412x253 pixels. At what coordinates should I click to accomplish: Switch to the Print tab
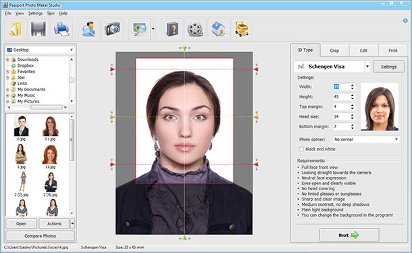point(393,51)
